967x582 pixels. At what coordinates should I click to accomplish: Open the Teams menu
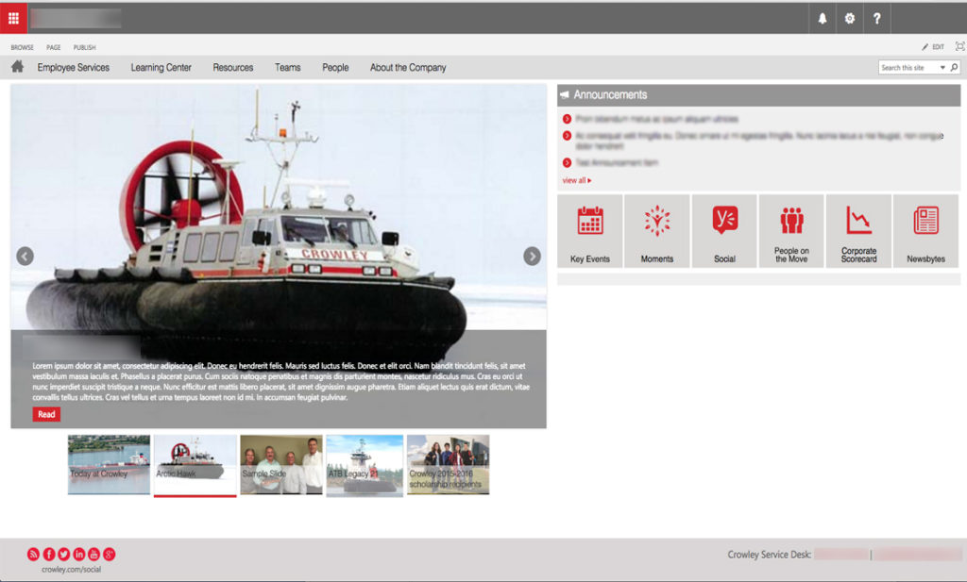pyautogui.click(x=288, y=68)
